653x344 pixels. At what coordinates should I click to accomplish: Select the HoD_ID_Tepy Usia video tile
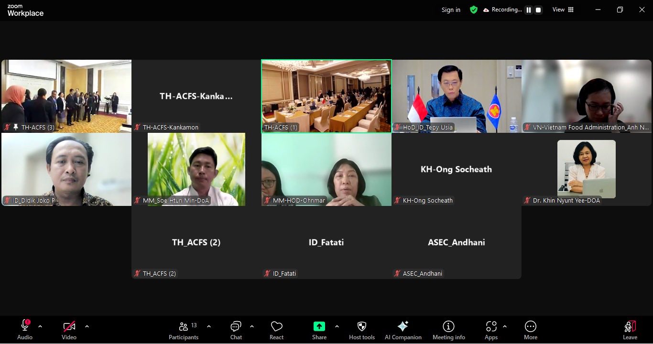[x=457, y=96]
